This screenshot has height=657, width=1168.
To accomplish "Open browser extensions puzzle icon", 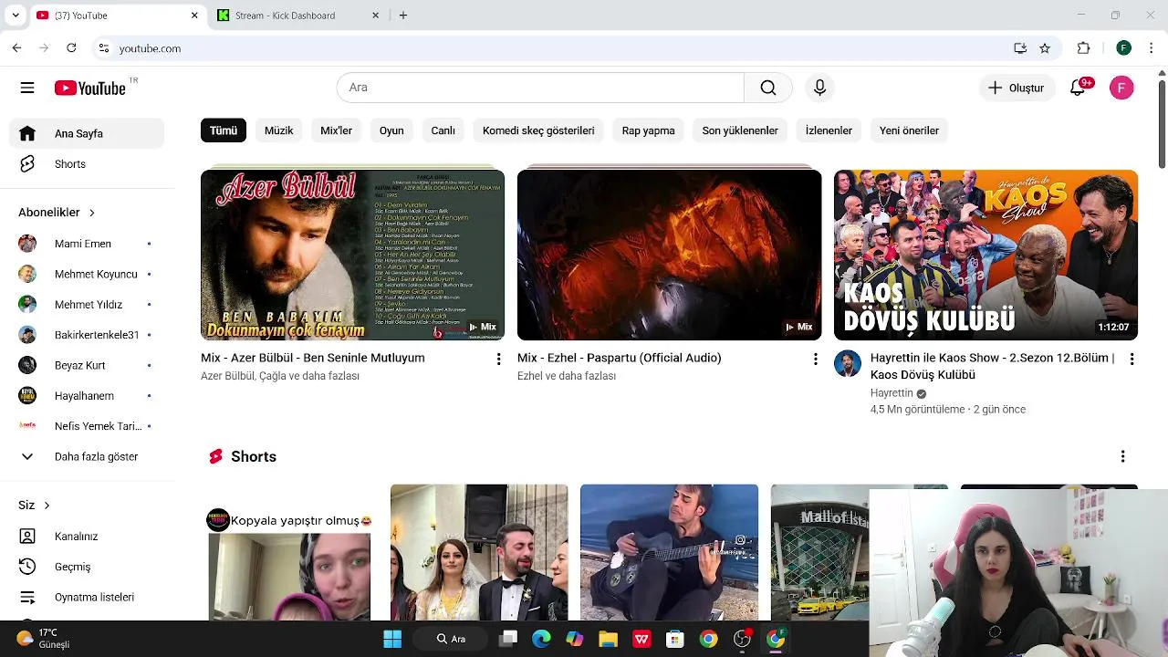I will pos(1084,48).
